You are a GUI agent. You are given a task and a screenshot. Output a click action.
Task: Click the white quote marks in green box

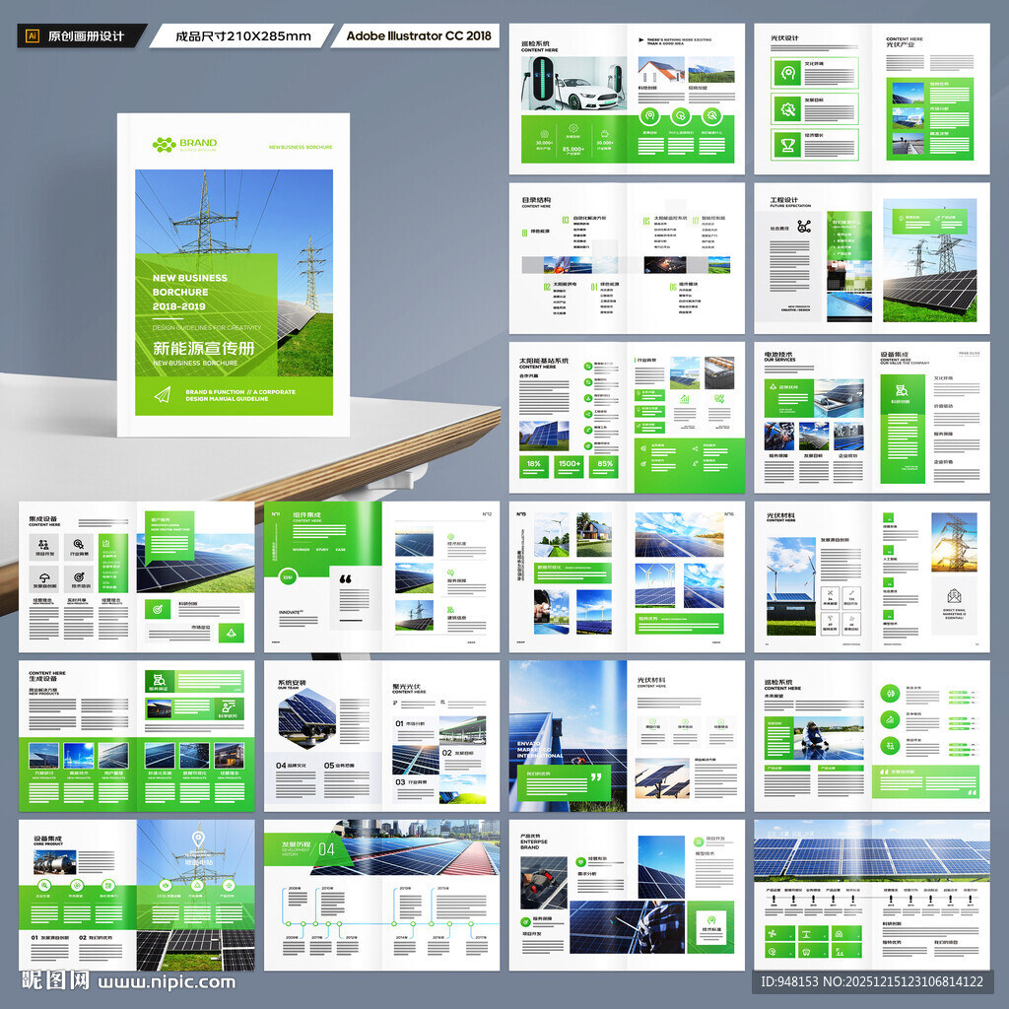[x=596, y=776]
